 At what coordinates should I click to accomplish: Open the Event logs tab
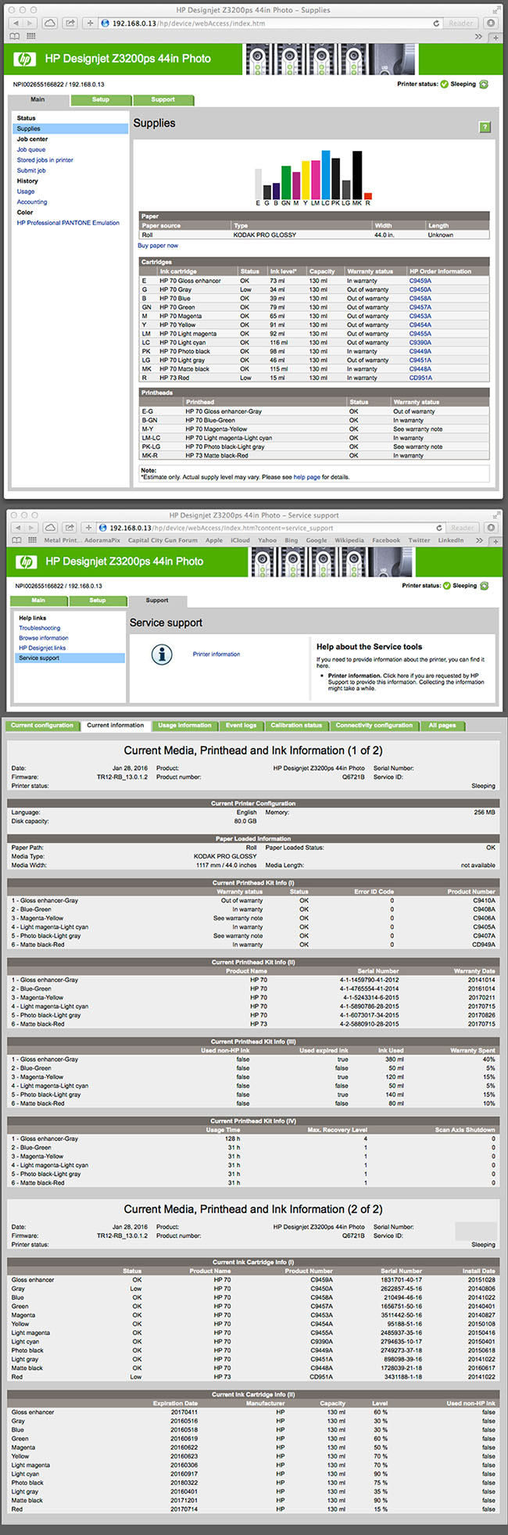coord(241,726)
